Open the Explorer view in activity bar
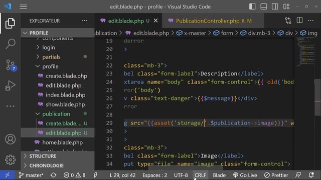The height and width of the screenshot is (180, 321). [10, 23]
